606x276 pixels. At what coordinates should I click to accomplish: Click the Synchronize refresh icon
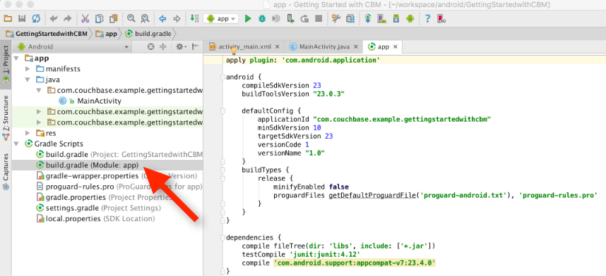[x=36, y=18]
